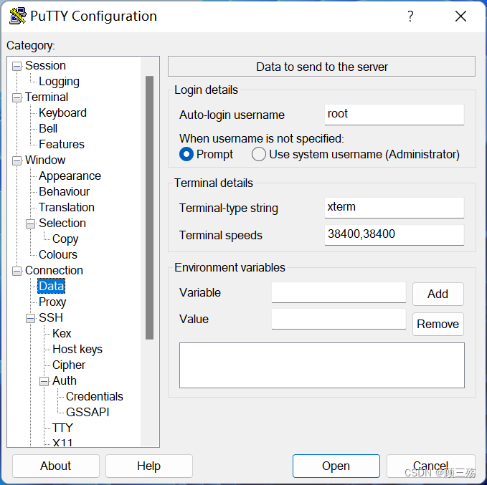Select the Connection category
This screenshot has width=487, height=485.
click(x=54, y=271)
